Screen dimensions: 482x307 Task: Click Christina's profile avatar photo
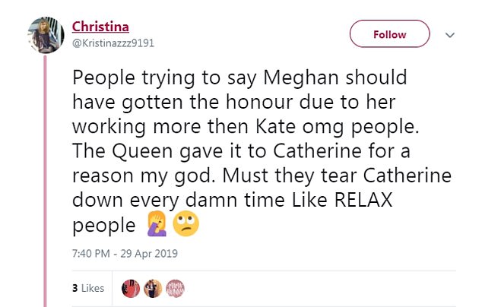[46, 34]
